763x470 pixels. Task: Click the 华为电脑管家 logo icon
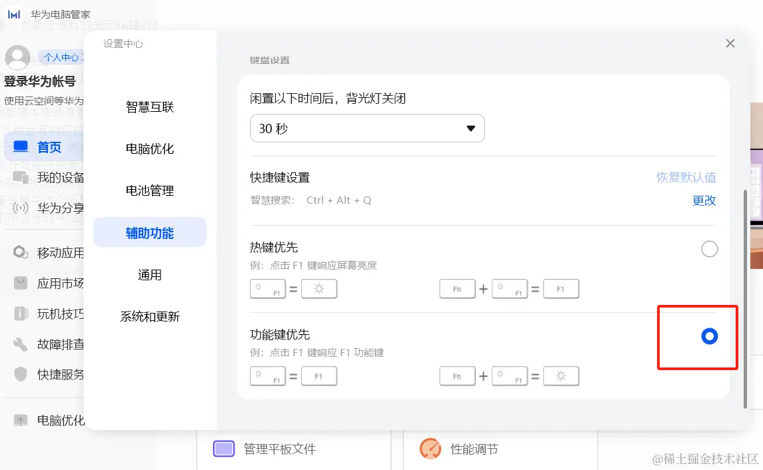[x=14, y=14]
